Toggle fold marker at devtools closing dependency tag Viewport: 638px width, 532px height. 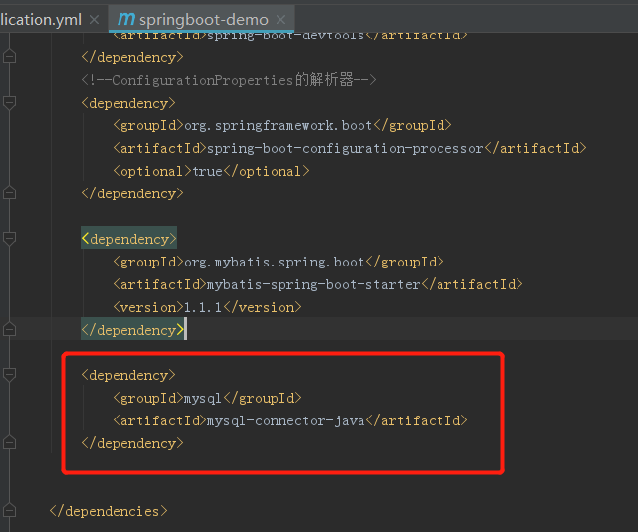tap(10, 57)
